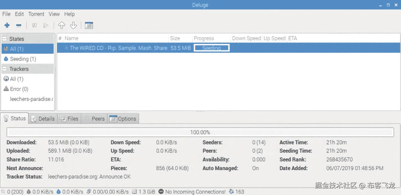Click the 1.3 GiB free space text
Viewport: 401px width, 195px height.
147,192
